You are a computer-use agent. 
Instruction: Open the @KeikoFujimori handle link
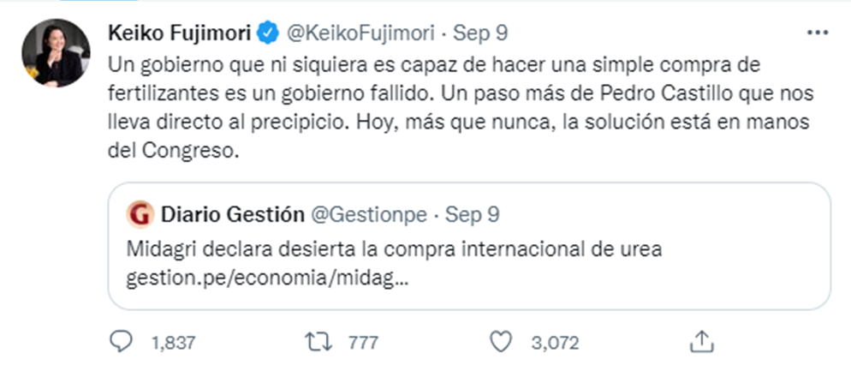click(x=359, y=33)
